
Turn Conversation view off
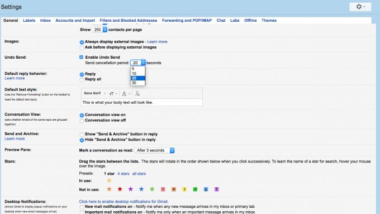[x=82, y=121]
